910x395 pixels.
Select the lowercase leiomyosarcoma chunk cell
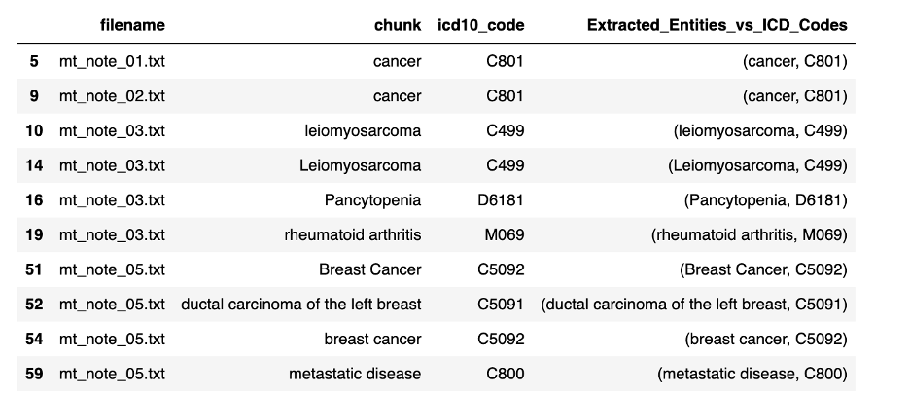click(363, 131)
